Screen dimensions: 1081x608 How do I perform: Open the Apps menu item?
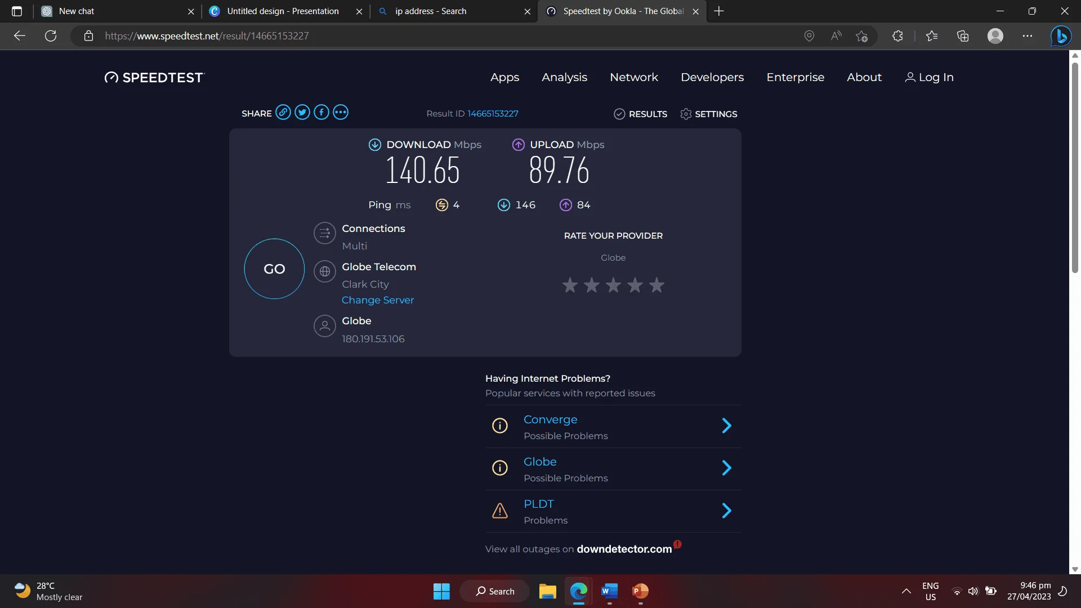coord(504,78)
